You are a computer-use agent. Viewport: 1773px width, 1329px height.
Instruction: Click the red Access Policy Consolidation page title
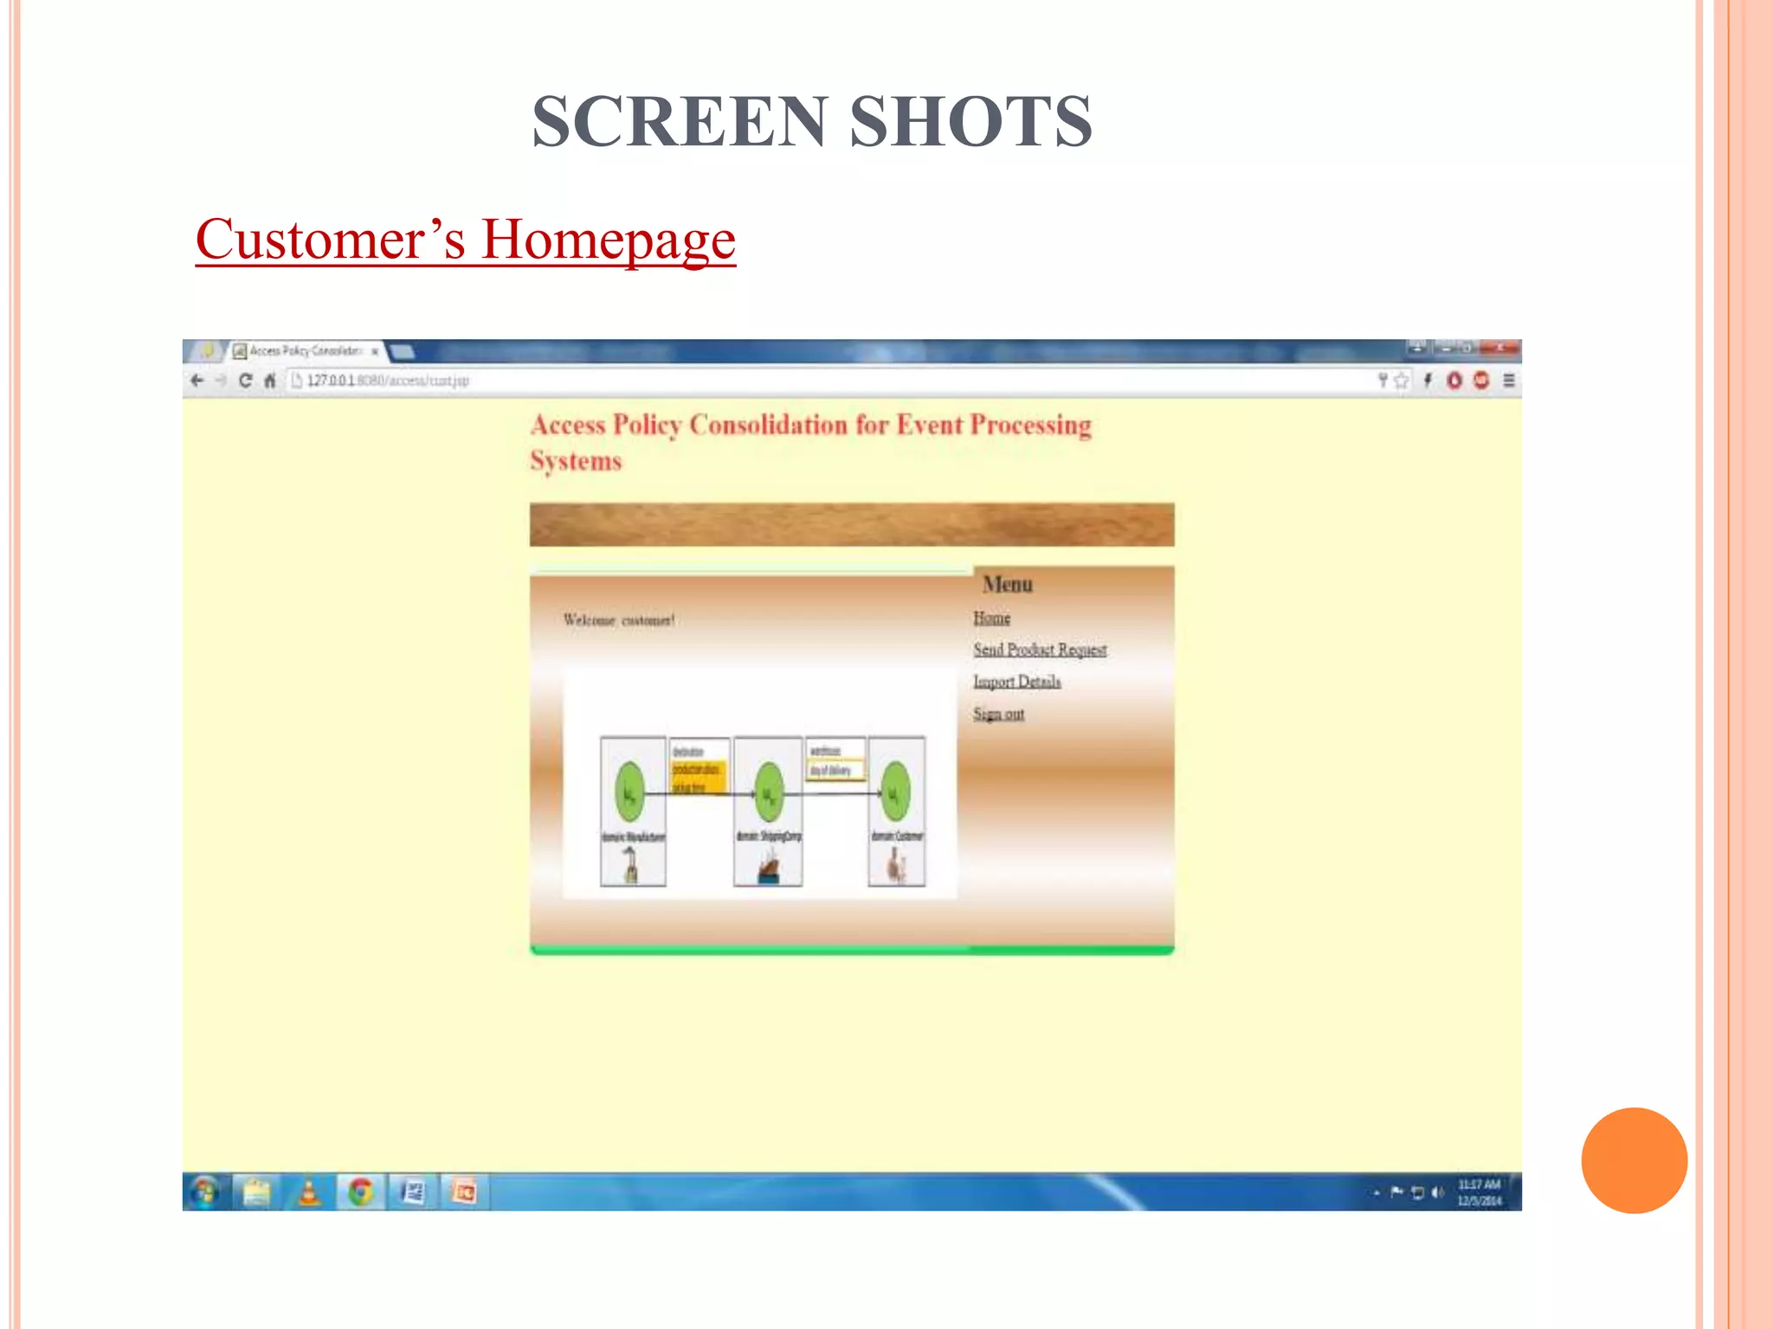tap(811, 443)
